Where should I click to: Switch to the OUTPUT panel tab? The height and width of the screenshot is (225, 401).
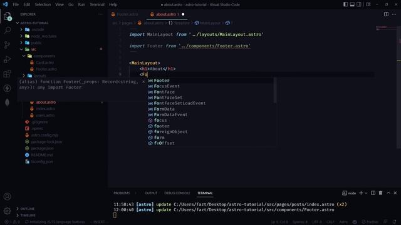[151, 193]
